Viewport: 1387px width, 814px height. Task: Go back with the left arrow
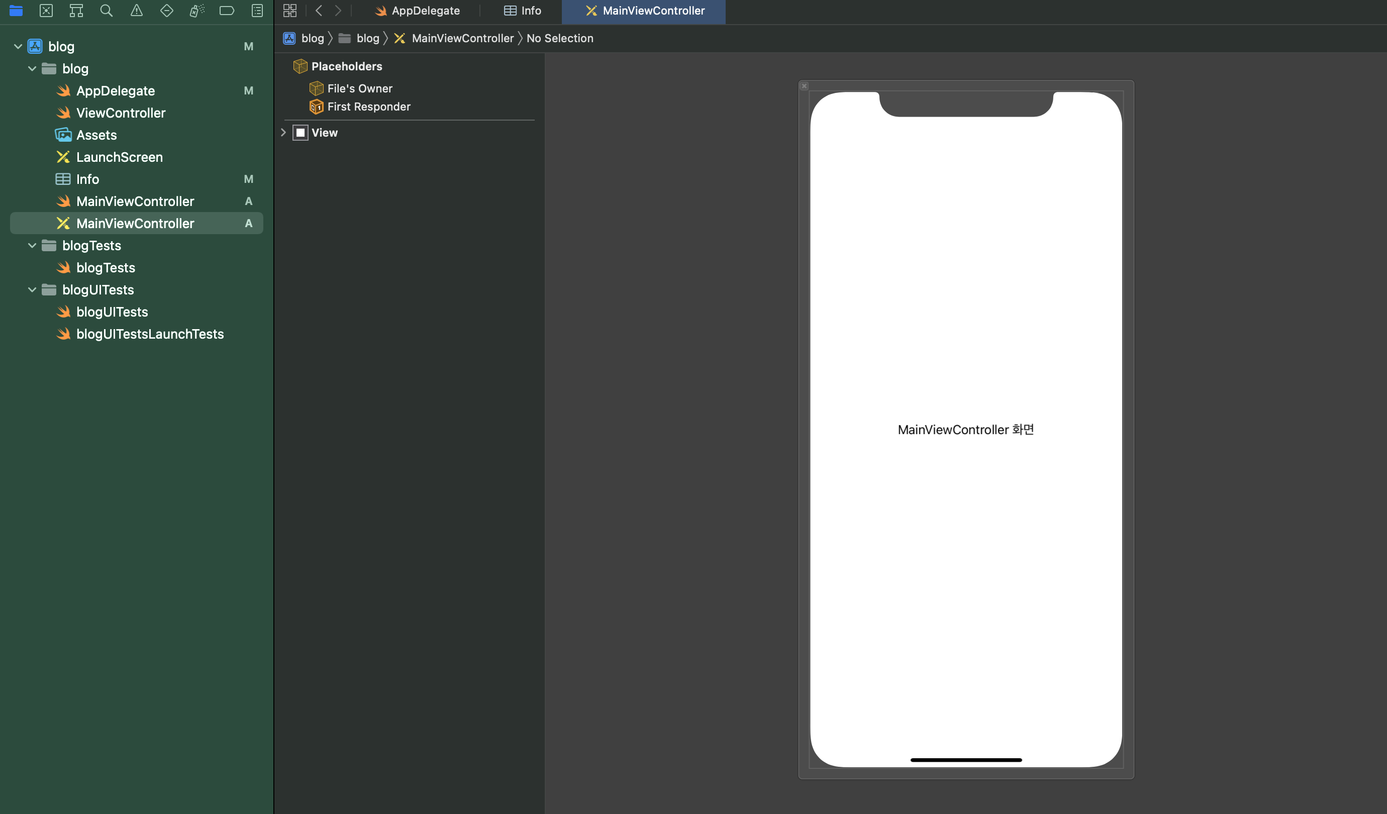click(x=319, y=11)
